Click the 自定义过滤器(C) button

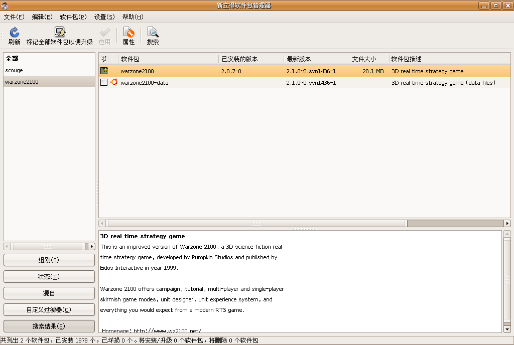click(x=49, y=310)
